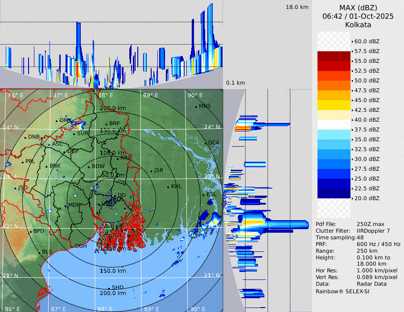Click the darkest blue swatch above 20.0 dBZ
The height and width of the screenshot is (312, 404).
[334, 193]
